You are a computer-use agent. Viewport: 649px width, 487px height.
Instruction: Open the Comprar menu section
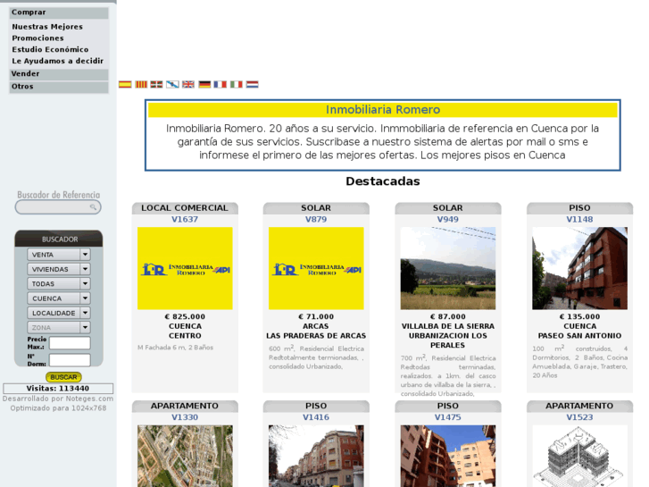tap(59, 13)
